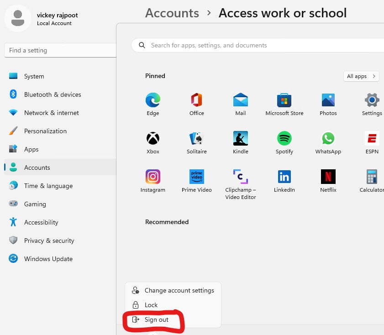The width and height of the screenshot is (384, 335).
Task: Launch the Netflix app
Action: pyautogui.click(x=328, y=177)
